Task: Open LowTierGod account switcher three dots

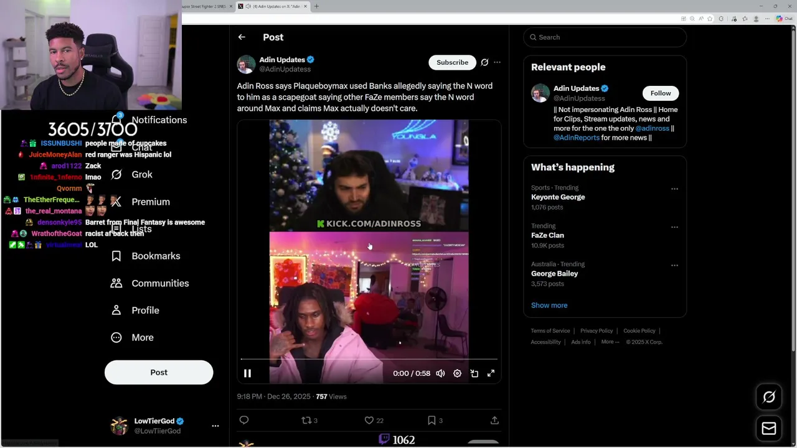Action: [215, 426]
